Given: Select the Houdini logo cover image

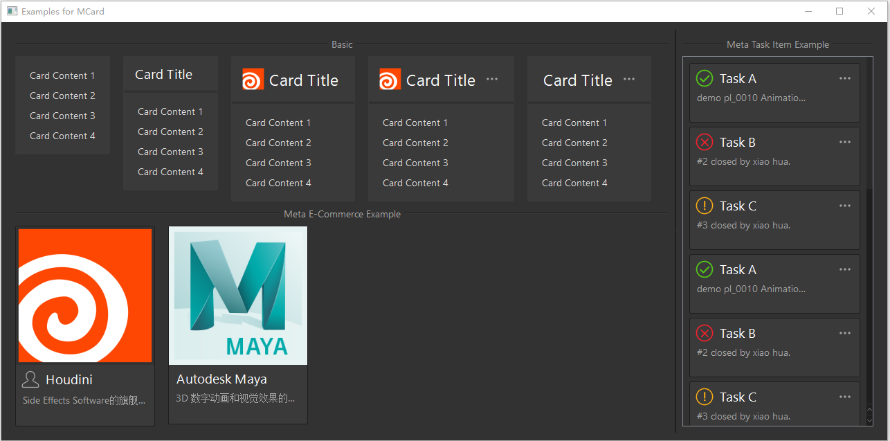Looking at the screenshot, I should tap(85, 296).
